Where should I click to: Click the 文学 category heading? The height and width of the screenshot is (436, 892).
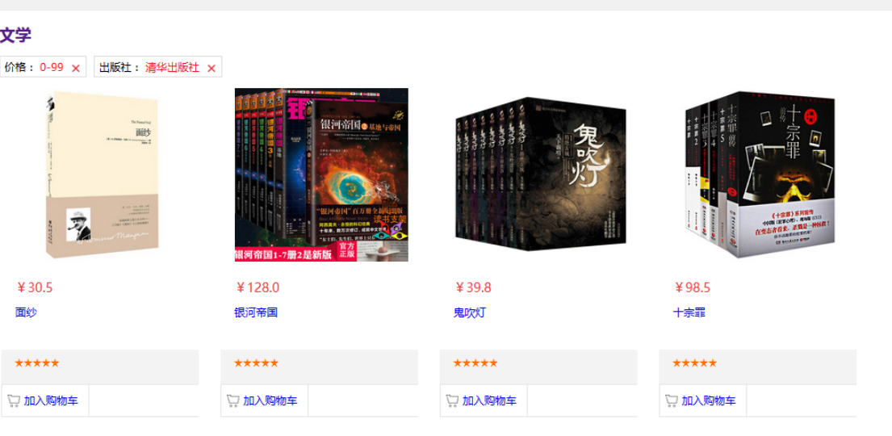(x=15, y=36)
